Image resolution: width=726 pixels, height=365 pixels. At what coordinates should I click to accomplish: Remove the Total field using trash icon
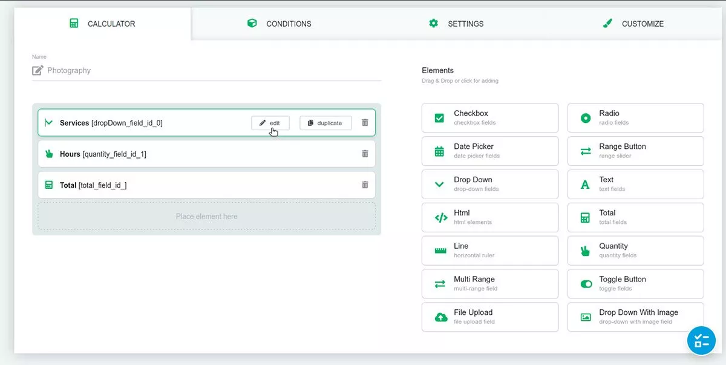point(365,185)
